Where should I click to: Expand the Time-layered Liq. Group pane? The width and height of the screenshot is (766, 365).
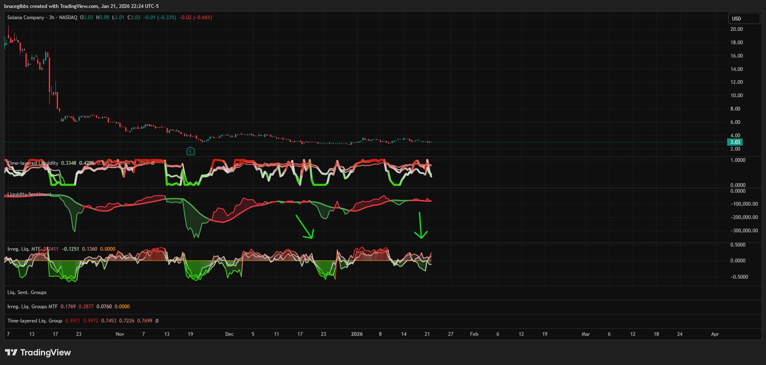tap(35, 321)
